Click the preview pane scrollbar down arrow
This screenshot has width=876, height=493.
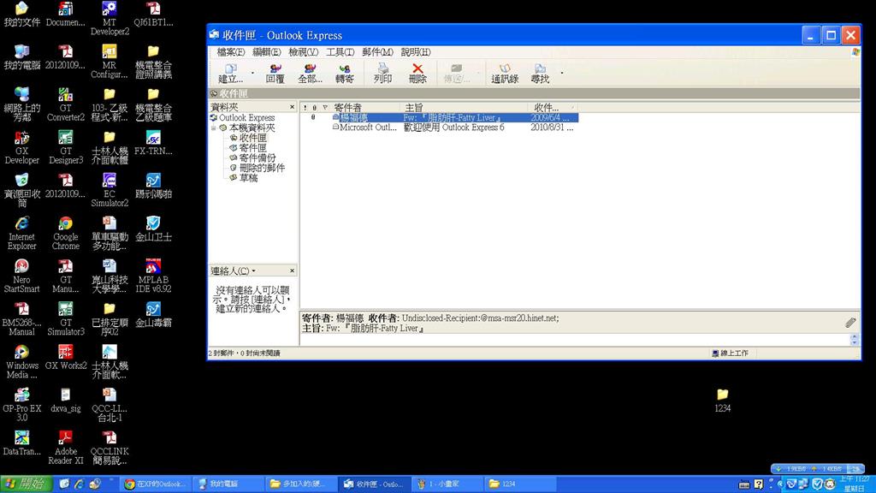(855, 342)
